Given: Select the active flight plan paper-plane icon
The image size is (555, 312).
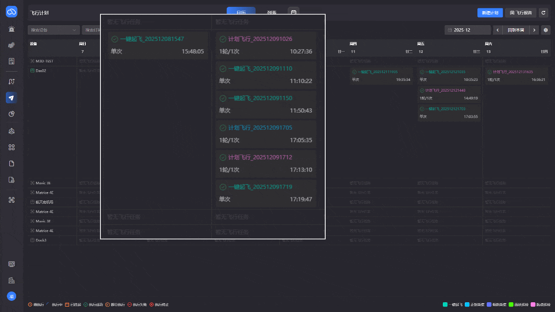Looking at the screenshot, I should [11, 97].
